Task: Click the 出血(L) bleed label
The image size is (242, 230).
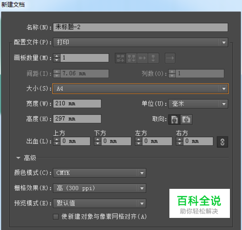Action: click(39, 141)
